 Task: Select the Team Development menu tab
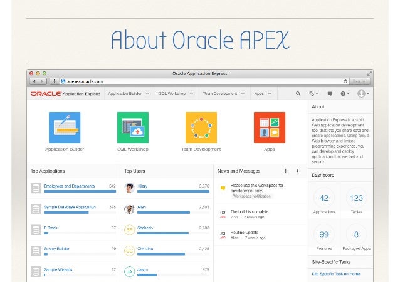[x=219, y=94]
